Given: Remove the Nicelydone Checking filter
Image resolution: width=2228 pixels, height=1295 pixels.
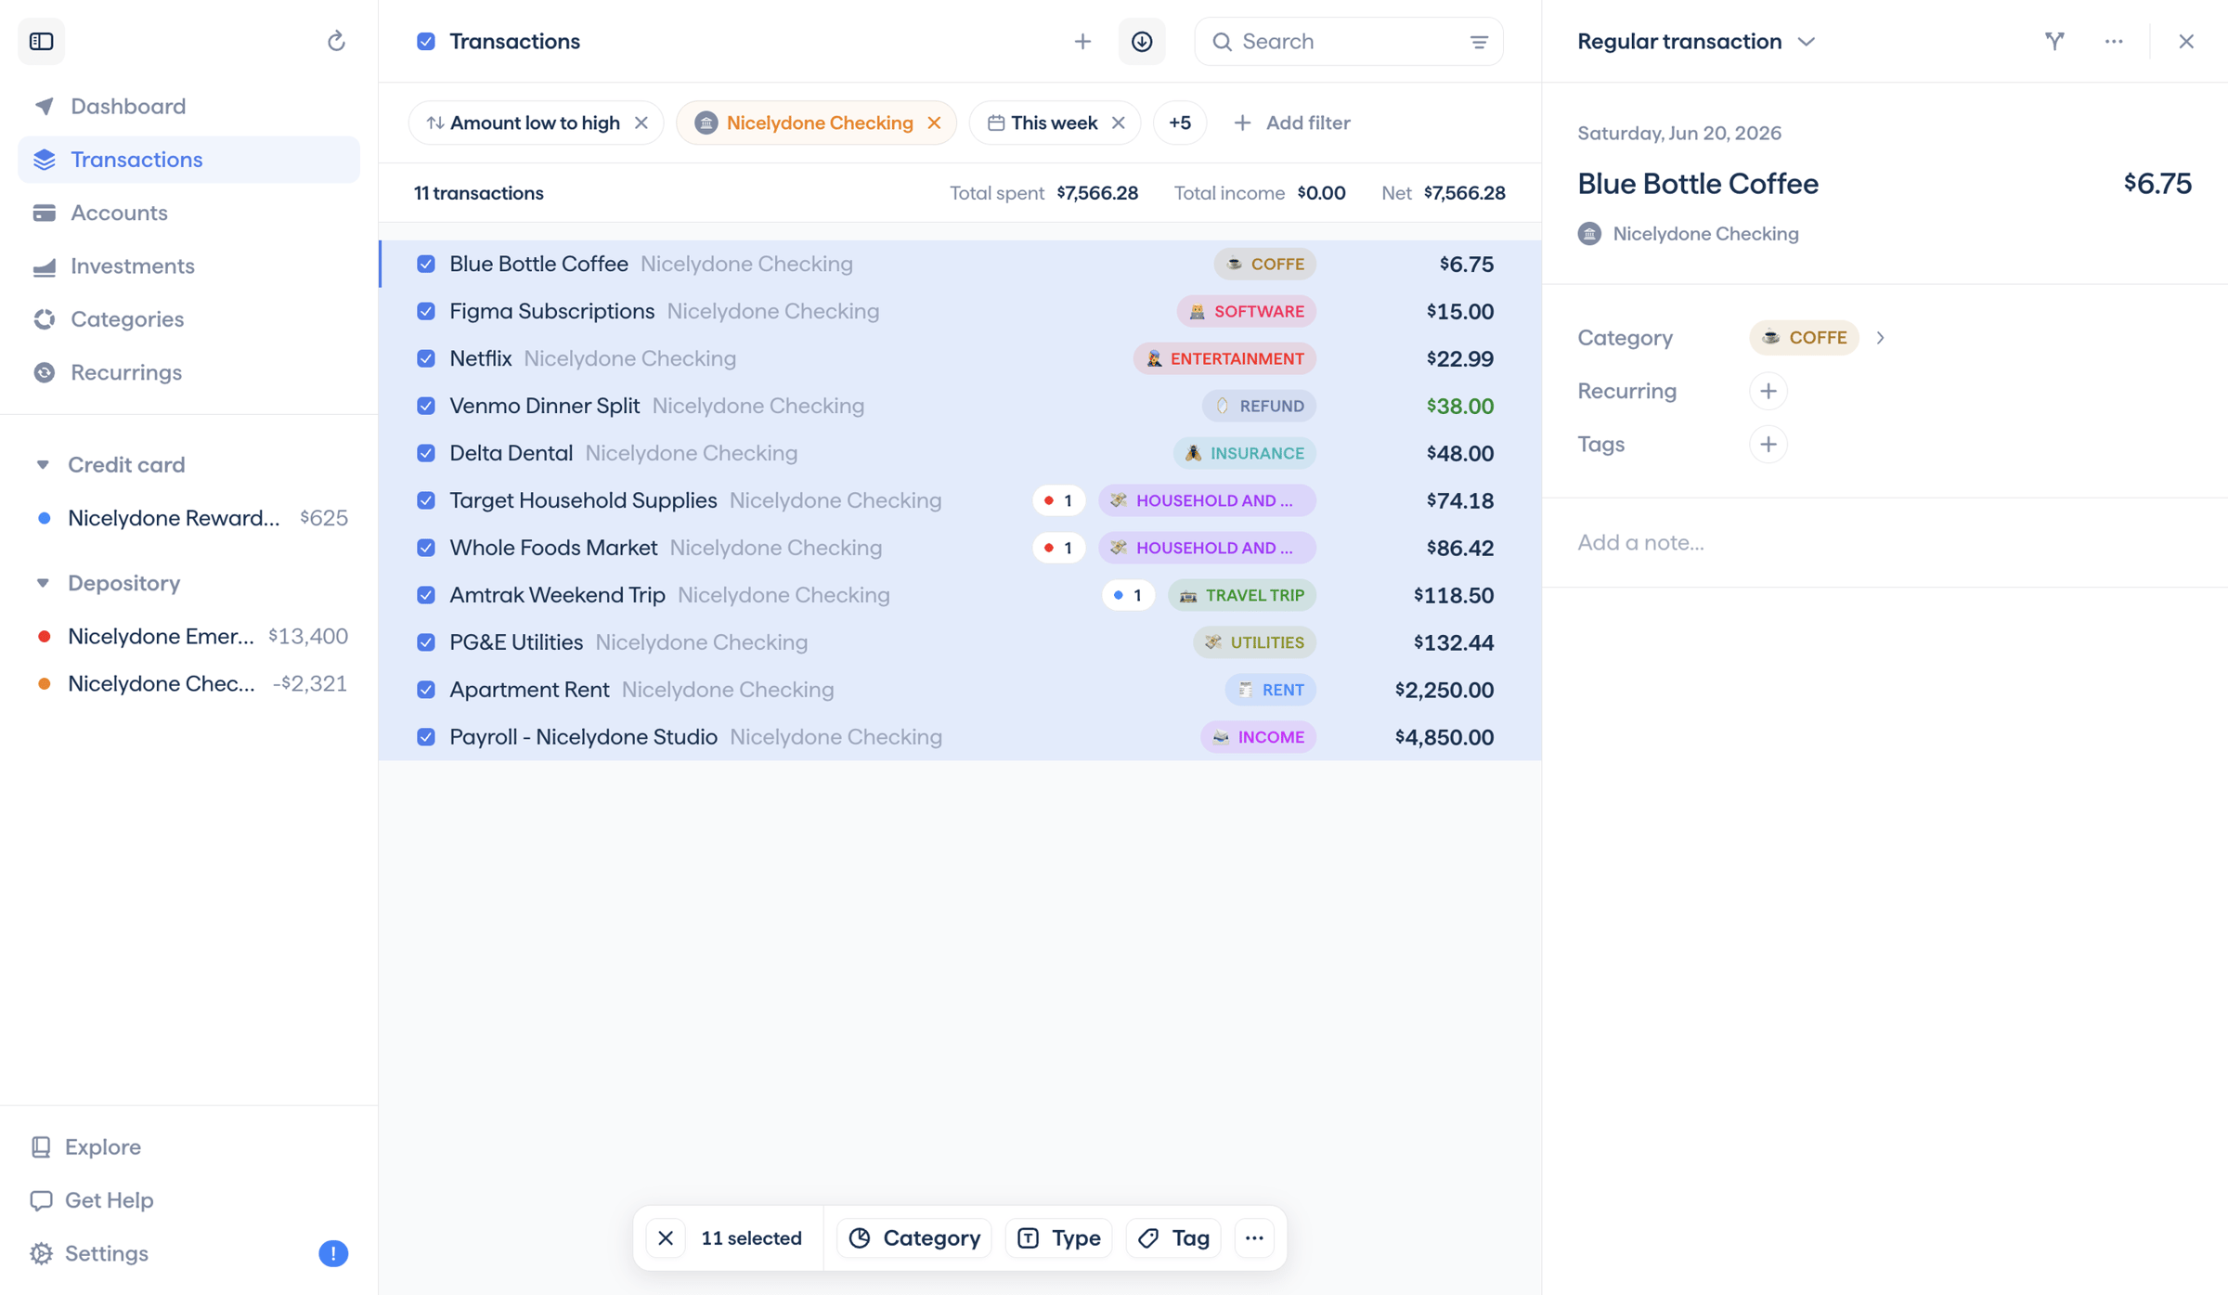Looking at the screenshot, I should click(x=934, y=123).
